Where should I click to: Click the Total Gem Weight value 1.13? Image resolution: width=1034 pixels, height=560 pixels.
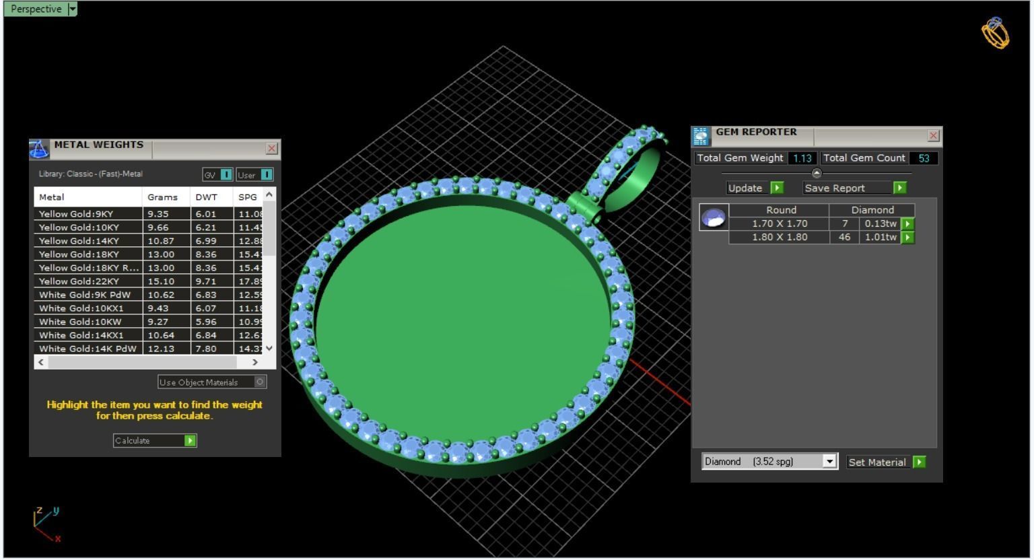tap(802, 158)
